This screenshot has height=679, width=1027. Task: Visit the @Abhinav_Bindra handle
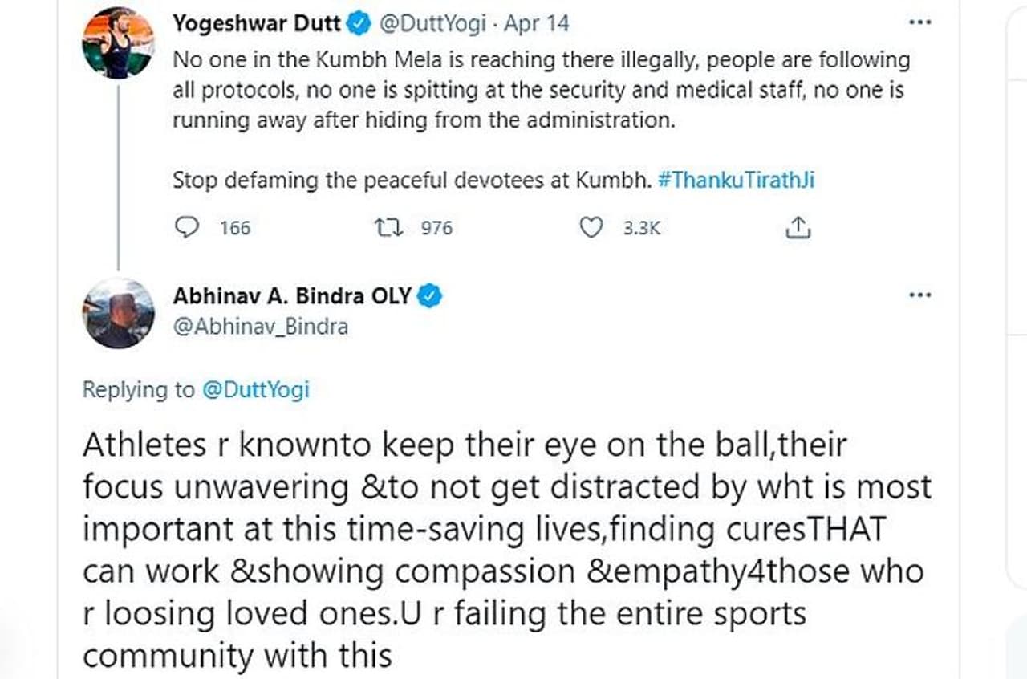point(261,327)
